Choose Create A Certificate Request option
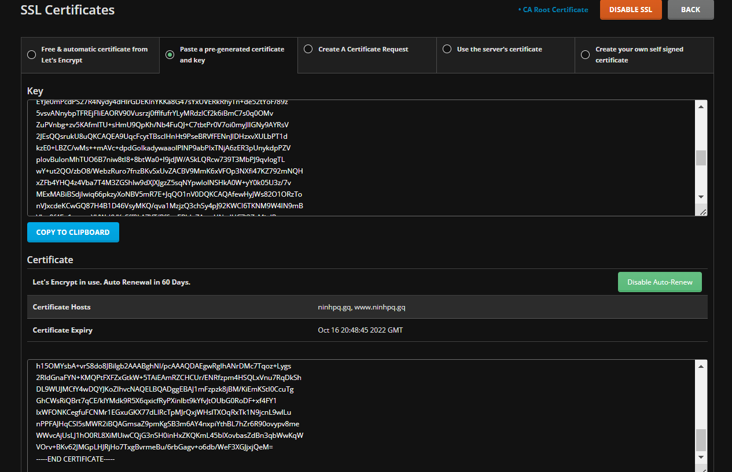This screenshot has height=472, width=732. pyautogui.click(x=308, y=49)
